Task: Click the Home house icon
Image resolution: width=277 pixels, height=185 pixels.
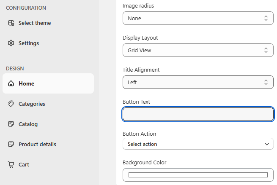Action: coord(11,83)
